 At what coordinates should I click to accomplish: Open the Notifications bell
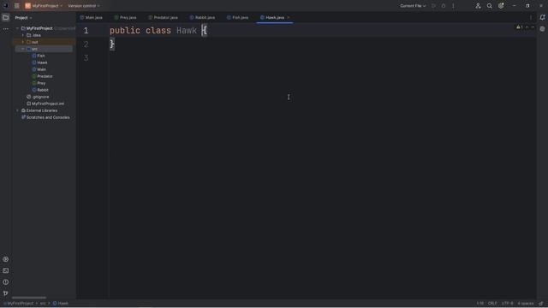point(542,17)
